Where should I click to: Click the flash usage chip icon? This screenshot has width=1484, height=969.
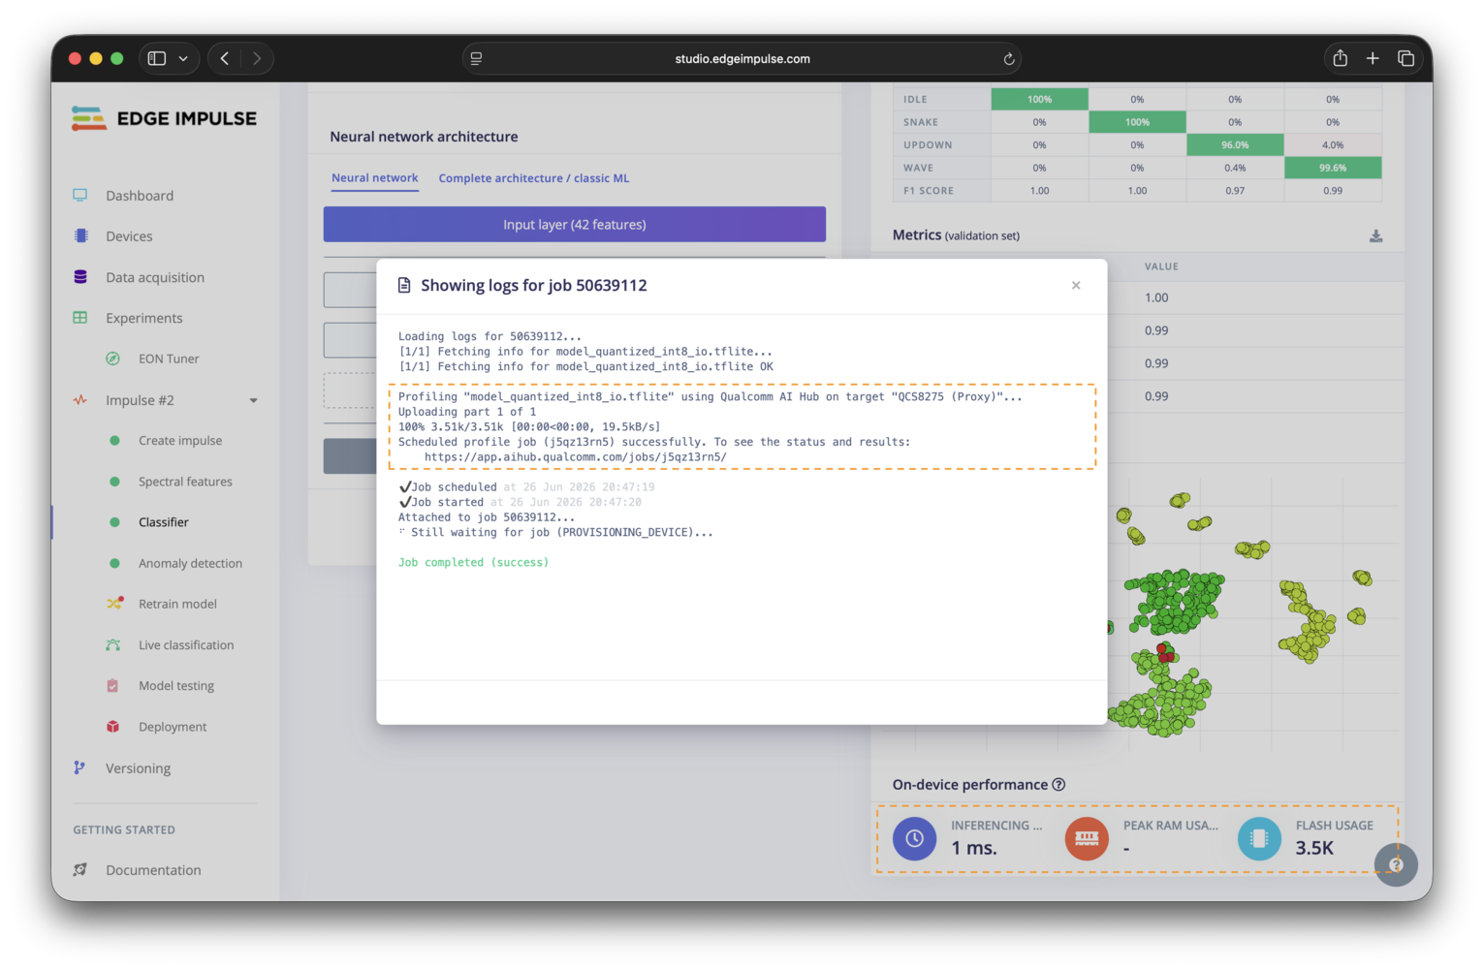click(x=1259, y=838)
